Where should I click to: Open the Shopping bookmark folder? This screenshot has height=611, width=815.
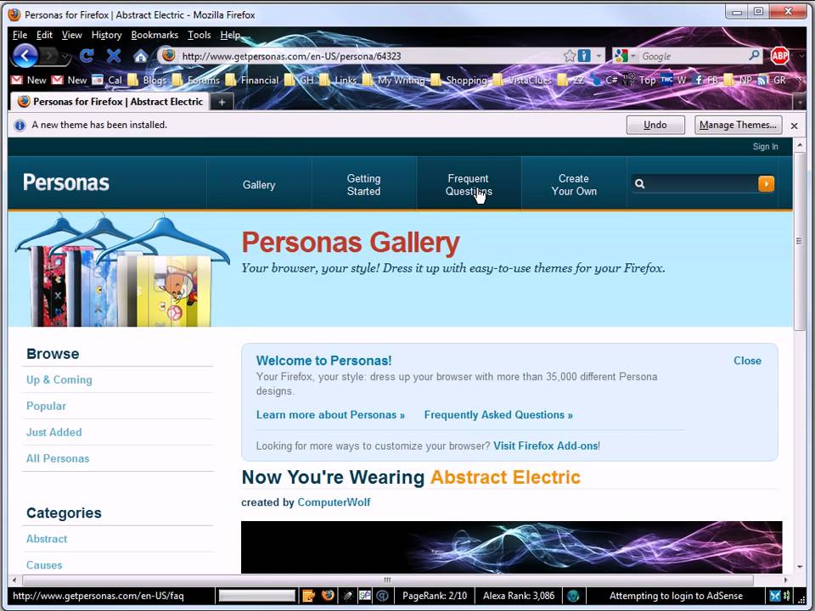coord(459,80)
